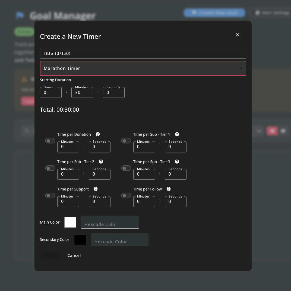Image resolution: width=291 pixels, height=291 pixels.
Task: Click Time per Support Seconds field
Action: coord(99,201)
